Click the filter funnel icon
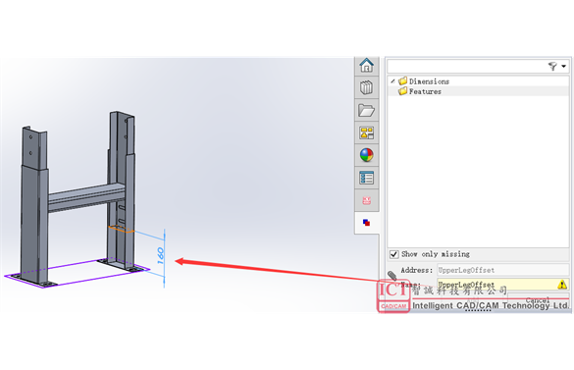Image resolution: width=574 pixels, height=370 pixels. (552, 67)
